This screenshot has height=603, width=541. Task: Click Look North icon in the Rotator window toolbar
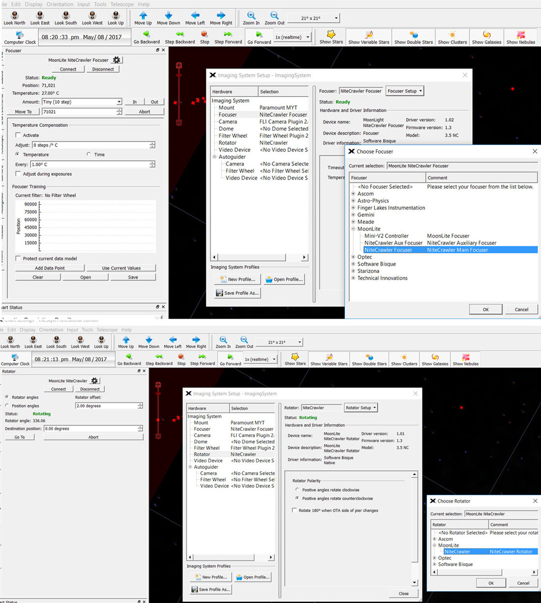10,340
